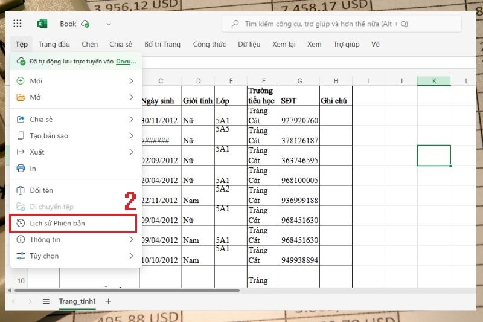Open the all sheets list icon
Screen dimensions: 483x322
[x=46, y=301]
